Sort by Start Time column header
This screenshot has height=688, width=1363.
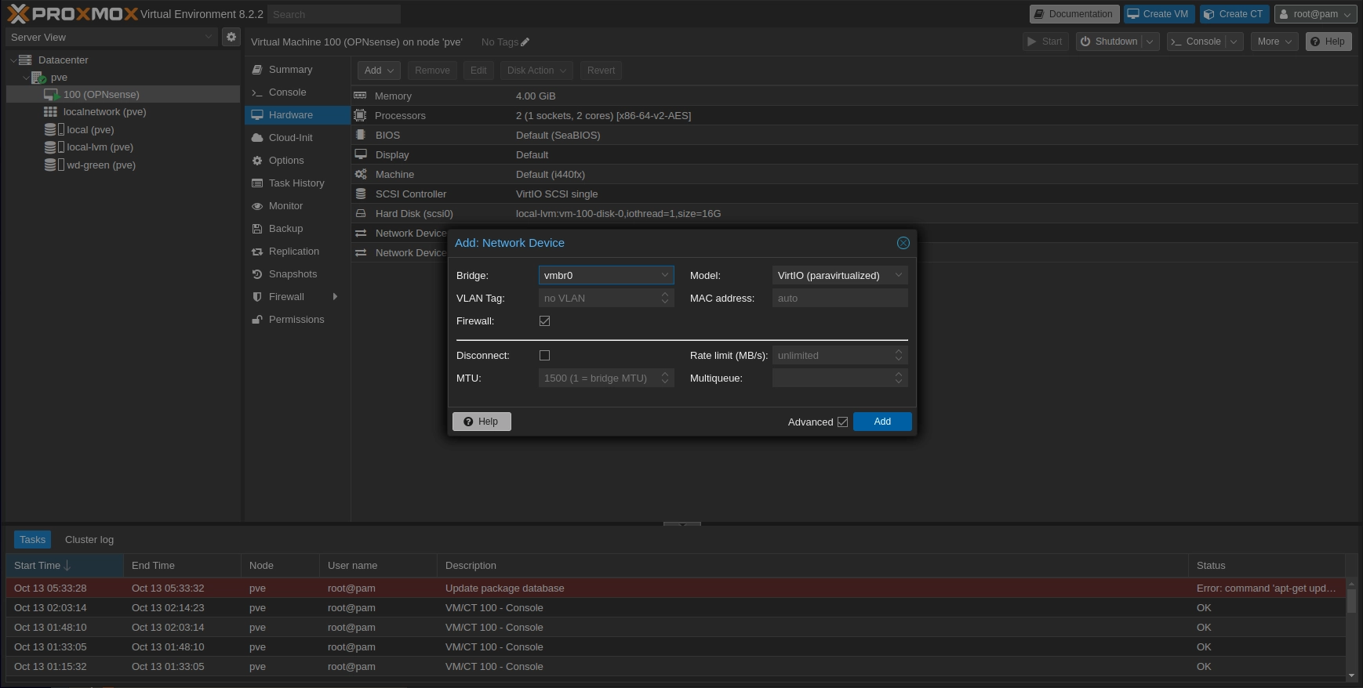coord(64,566)
